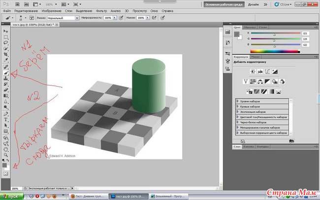Open the opacity slider popup arrow
320x200 pixels.
coord(115,18)
